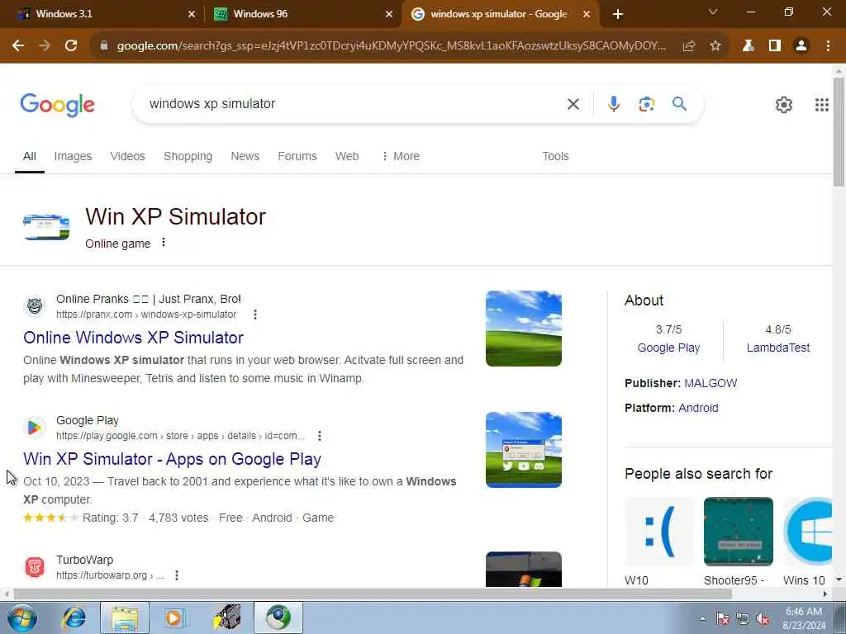The width and height of the screenshot is (846, 634).
Task: Open the Google Play result thumbnail image
Action: [523, 450]
